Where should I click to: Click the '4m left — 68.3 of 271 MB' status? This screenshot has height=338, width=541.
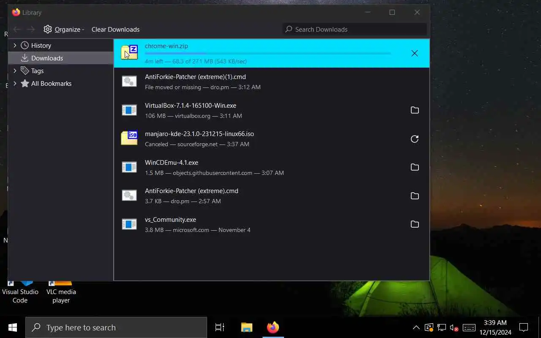pyautogui.click(x=196, y=61)
